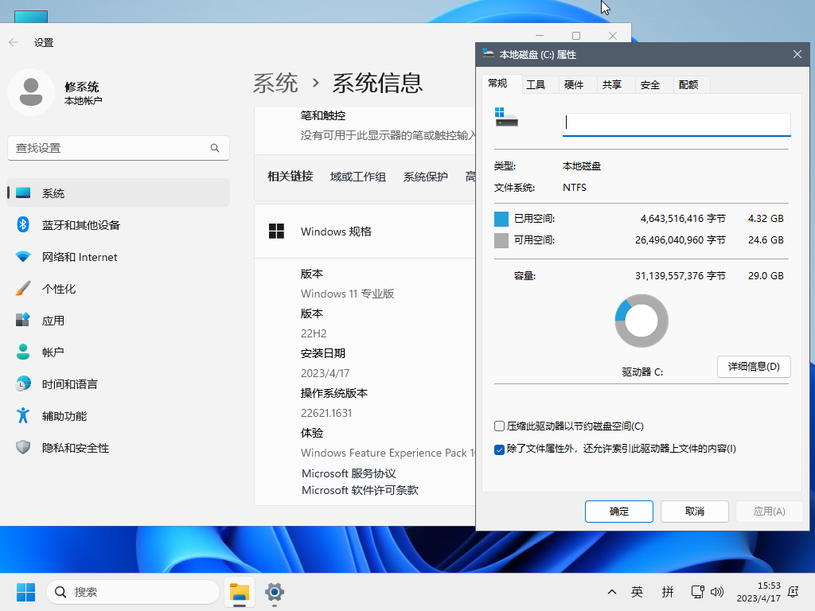Click the title bar icon of 本地磁盘 属性
The height and width of the screenshot is (611, 815).
[488, 53]
